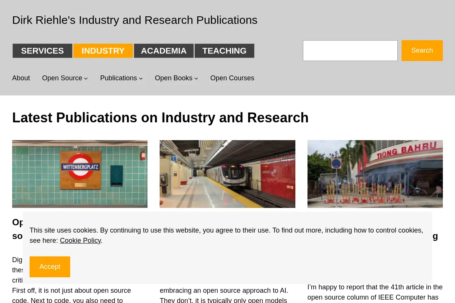The height and width of the screenshot is (303, 455).
Task: Expand the Open Books submenu chevron
Action: coord(196,78)
